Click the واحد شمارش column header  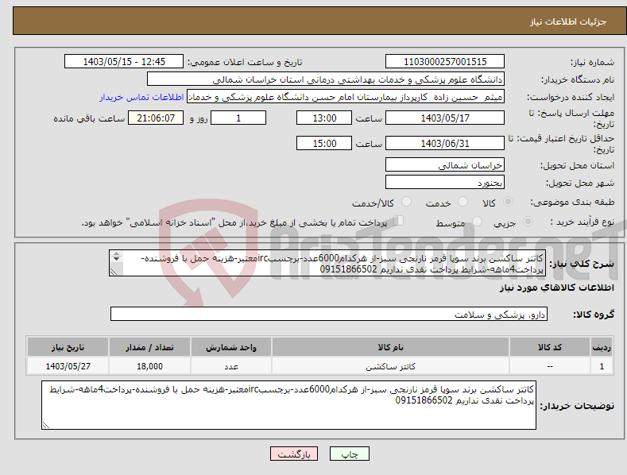pyautogui.click(x=231, y=347)
